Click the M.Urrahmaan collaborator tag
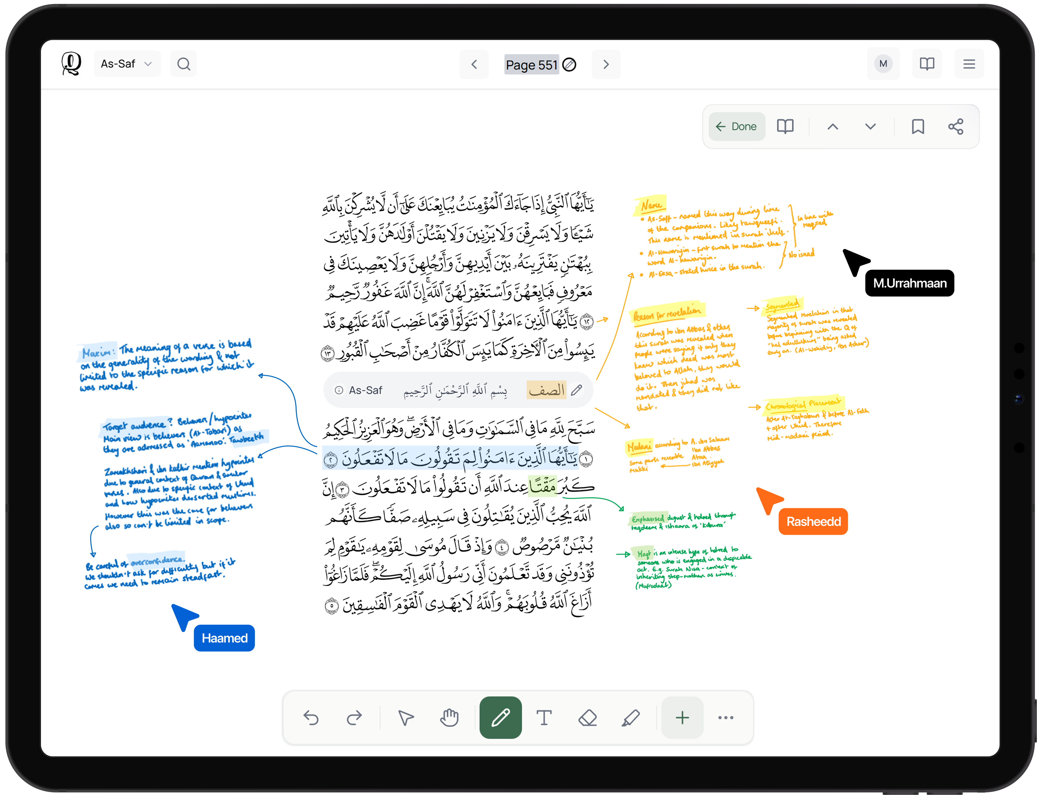 pos(909,283)
